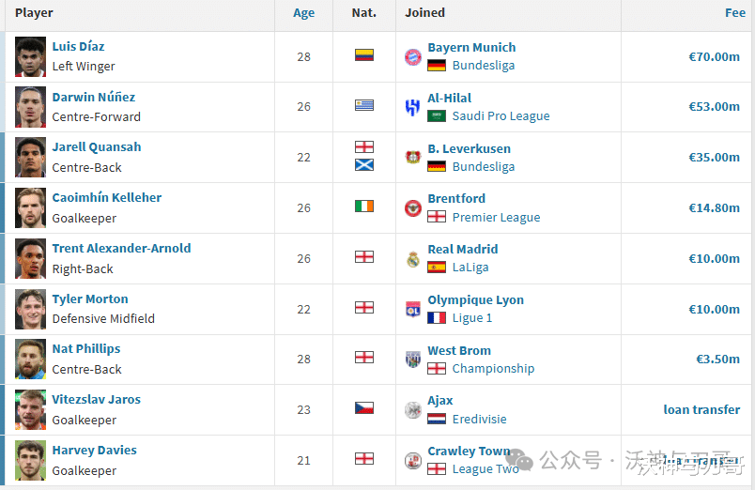The width and height of the screenshot is (755, 490).
Task: Click the Real Madrid crest icon
Action: point(412,259)
